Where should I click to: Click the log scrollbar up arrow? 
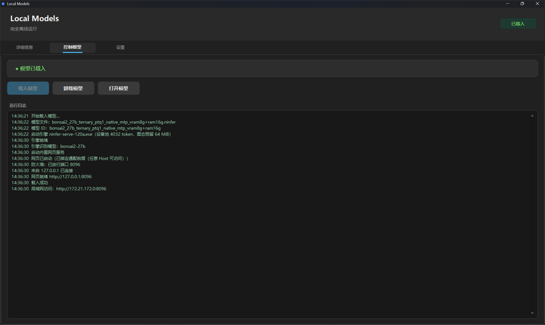point(532,116)
